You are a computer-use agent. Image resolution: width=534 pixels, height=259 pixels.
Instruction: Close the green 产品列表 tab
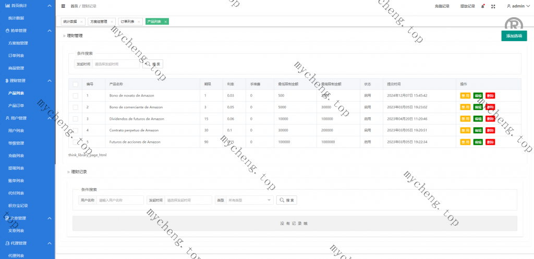click(x=165, y=22)
